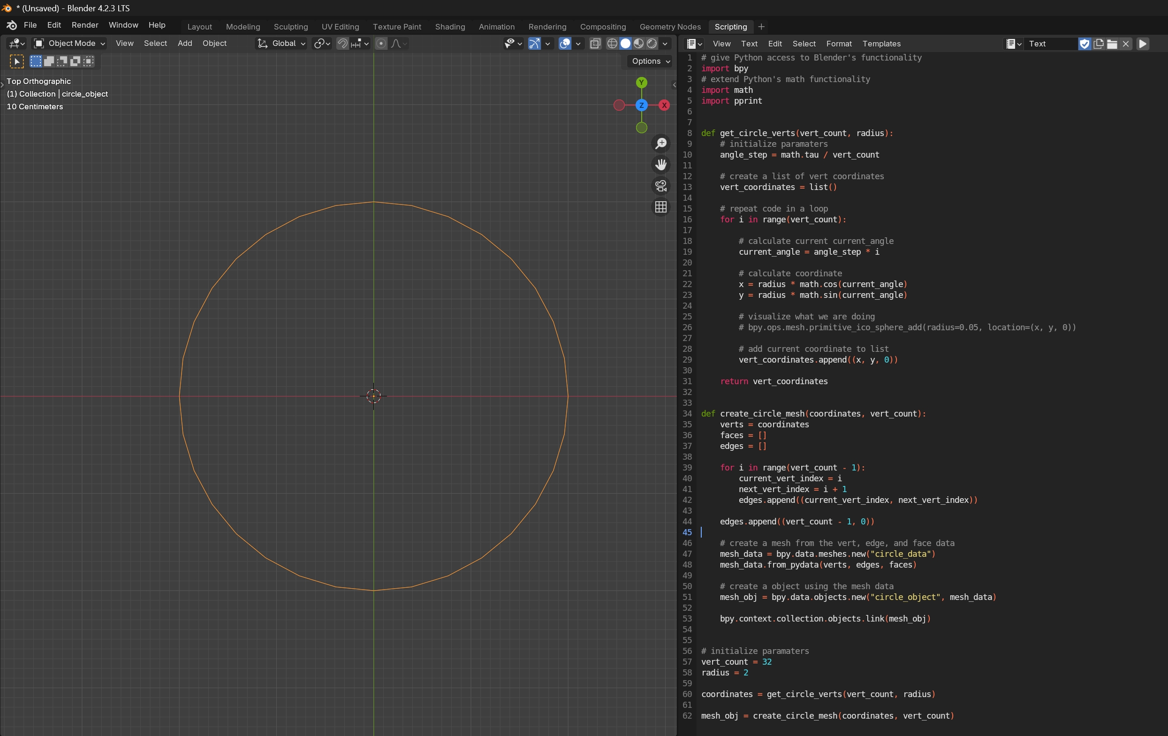Run the script with the play button

[x=1143, y=44]
